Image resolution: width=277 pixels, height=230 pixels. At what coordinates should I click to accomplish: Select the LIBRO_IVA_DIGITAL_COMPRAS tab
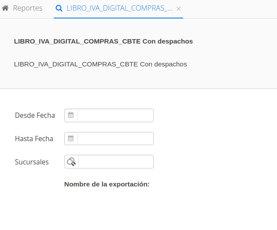tap(119, 8)
